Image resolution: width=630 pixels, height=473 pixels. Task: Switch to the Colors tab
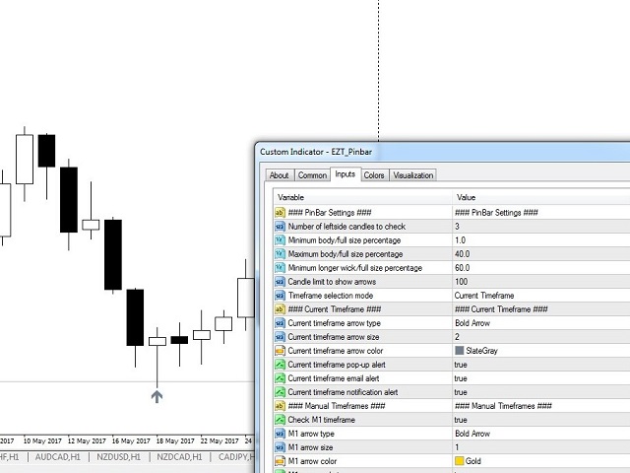(374, 175)
